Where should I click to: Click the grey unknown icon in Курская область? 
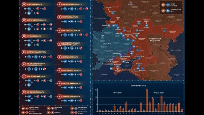click(x=38, y=45)
